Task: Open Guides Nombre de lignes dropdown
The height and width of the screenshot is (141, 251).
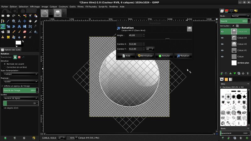Action: point(21,98)
